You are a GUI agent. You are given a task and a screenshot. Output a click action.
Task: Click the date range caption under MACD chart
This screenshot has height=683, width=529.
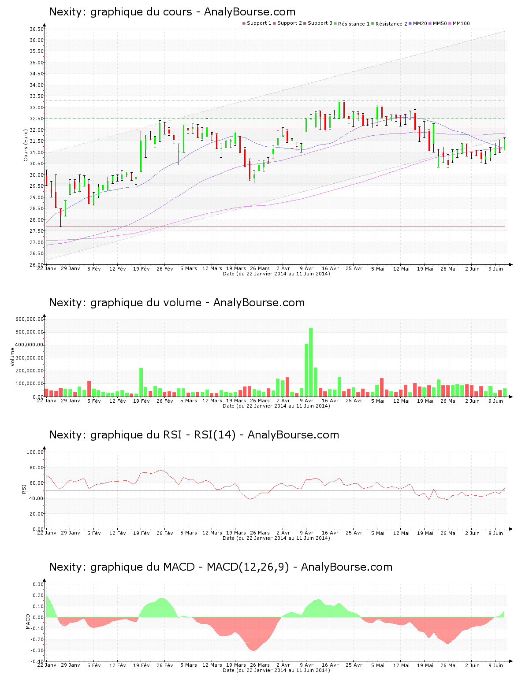(276, 670)
